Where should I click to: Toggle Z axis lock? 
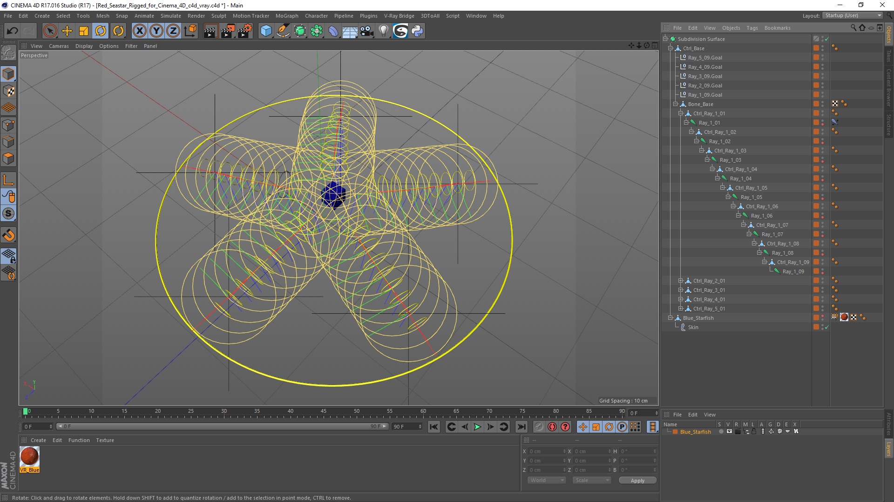(x=173, y=31)
